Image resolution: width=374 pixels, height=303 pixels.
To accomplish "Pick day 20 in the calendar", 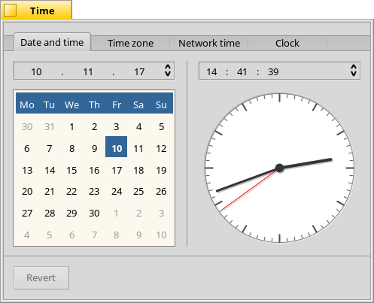I will tap(27, 192).
